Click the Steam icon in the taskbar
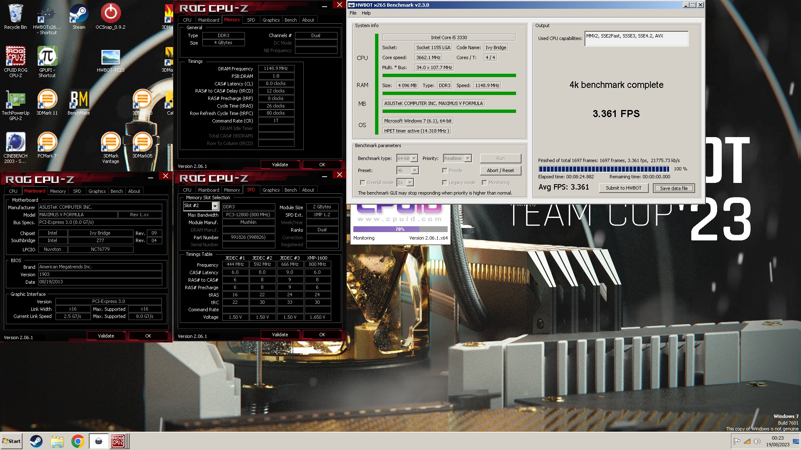 click(x=36, y=441)
